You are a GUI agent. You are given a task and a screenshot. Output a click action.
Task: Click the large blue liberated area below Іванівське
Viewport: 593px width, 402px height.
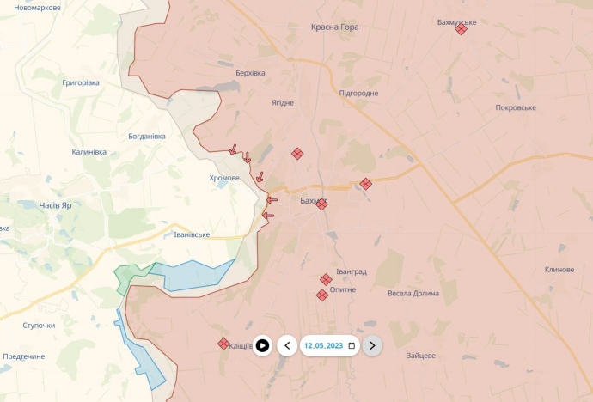pos(193,275)
